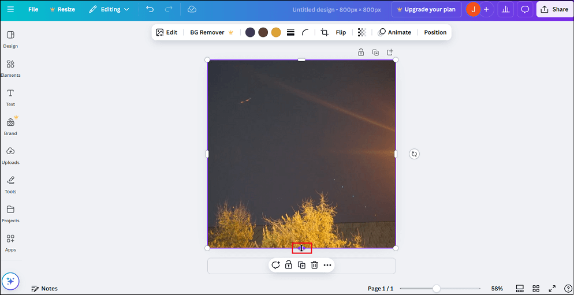
Task: Select BG Remover tool
Action: point(211,32)
